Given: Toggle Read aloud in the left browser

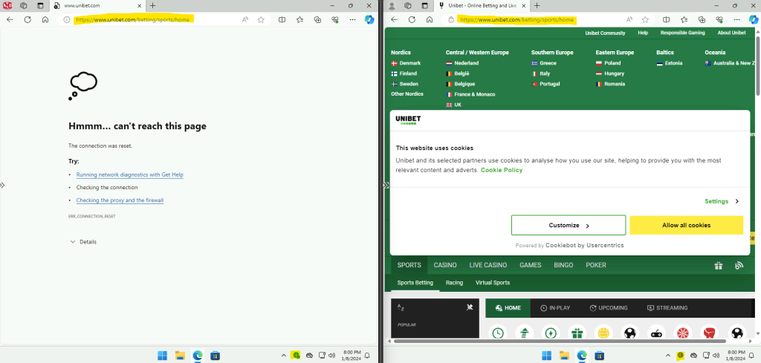Looking at the screenshot, I should [x=245, y=20].
